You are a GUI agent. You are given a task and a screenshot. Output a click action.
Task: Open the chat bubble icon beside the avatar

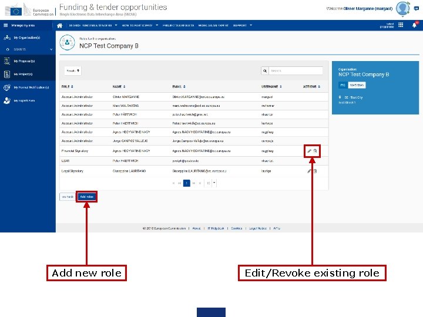[417, 8]
